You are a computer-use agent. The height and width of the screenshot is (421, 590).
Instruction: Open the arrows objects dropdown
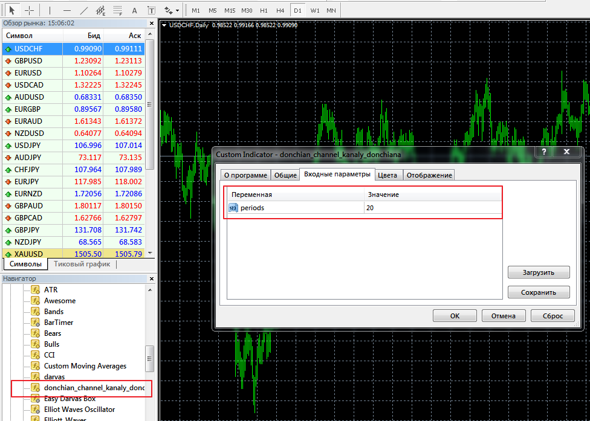click(x=172, y=10)
